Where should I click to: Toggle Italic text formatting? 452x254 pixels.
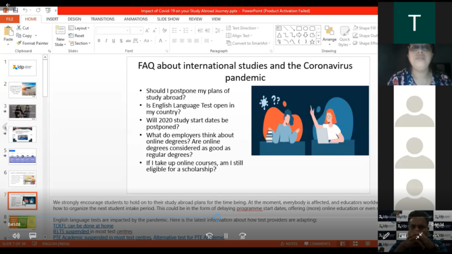[x=107, y=41]
